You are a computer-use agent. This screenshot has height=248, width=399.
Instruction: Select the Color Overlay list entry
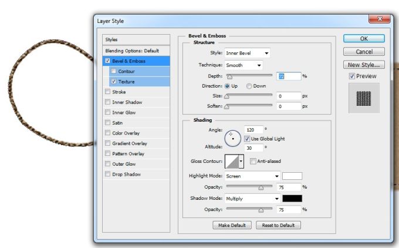point(136,133)
